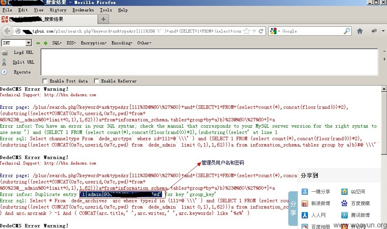The width and height of the screenshot is (387, 229).
Task: Open the Help menu
Action: pyautogui.click(x=123, y=10)
